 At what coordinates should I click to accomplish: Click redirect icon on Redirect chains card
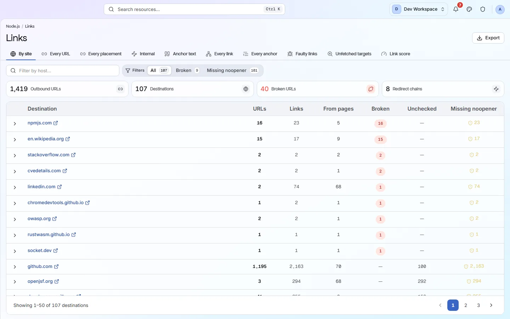(x=496, y=89)
